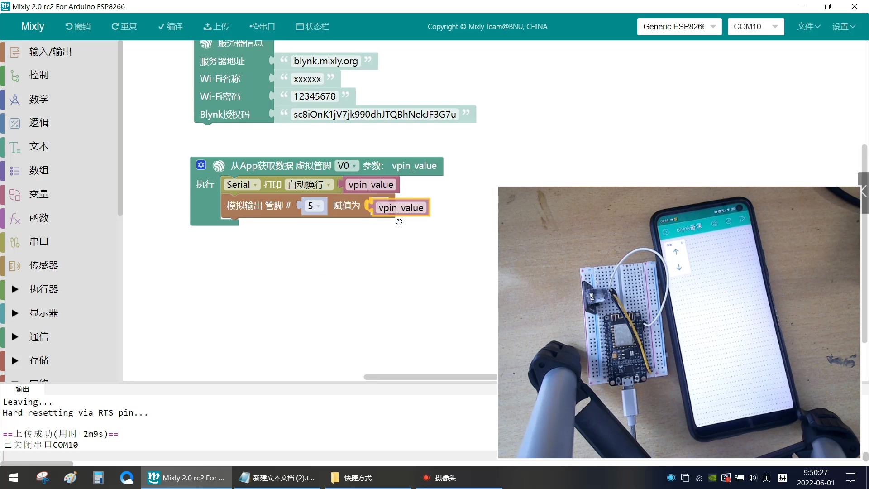Upload program with 上传 button
The width and height of the screenshot is (869, 489).
[x=216, y=26]
